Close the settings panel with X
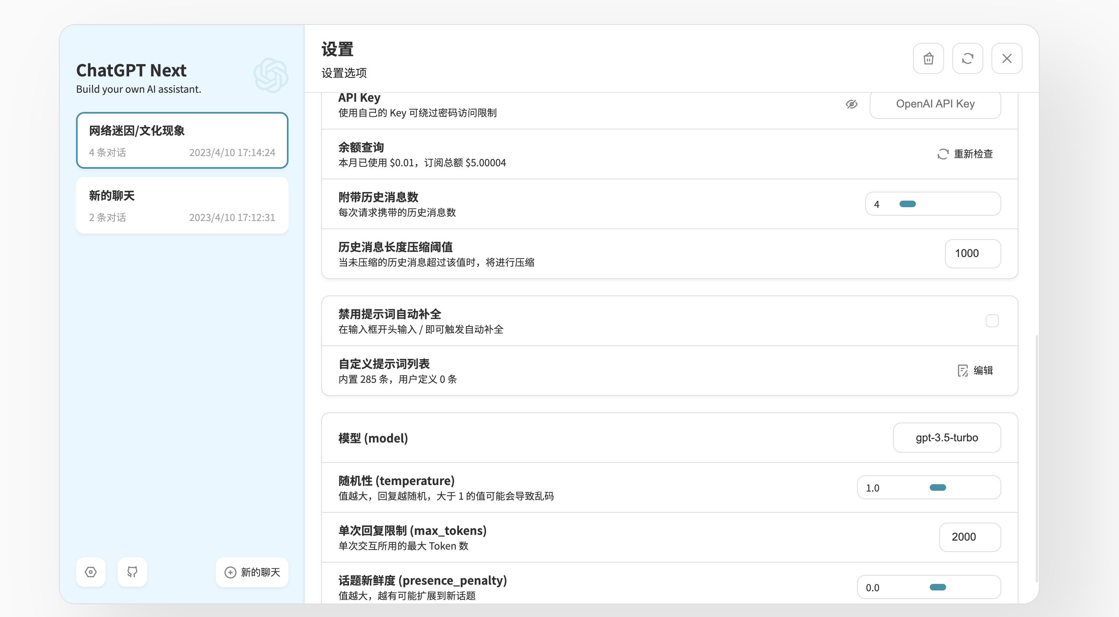1119x617 pixels. (x=1007, y=58)
